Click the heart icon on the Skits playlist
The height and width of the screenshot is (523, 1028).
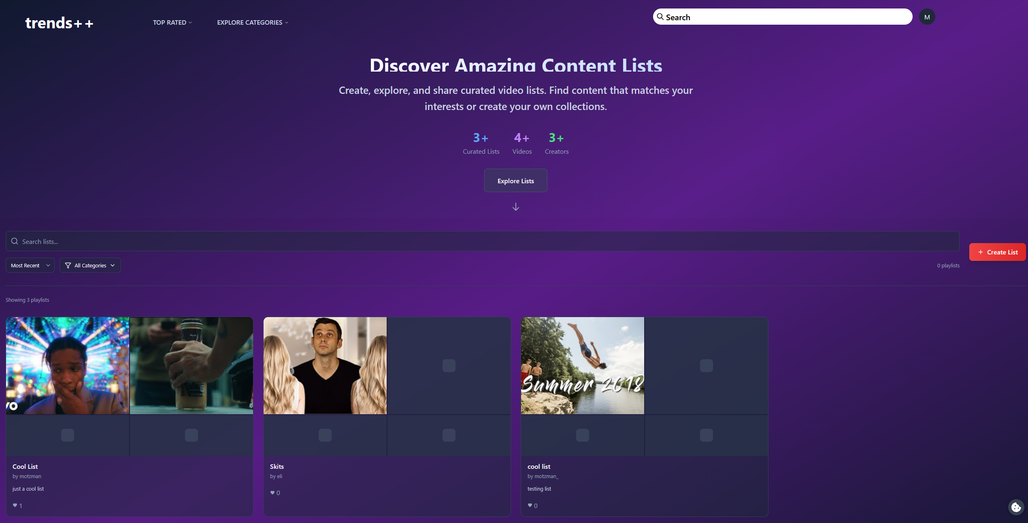tap(272, 493)
